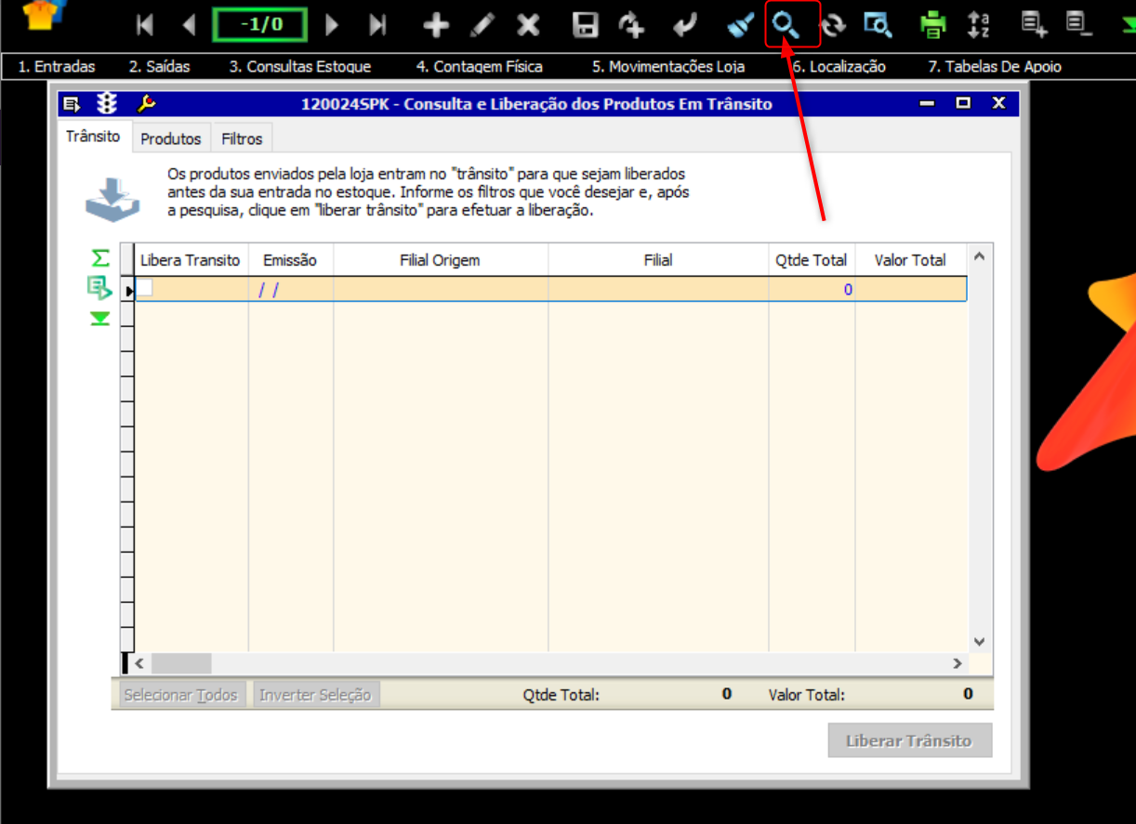This screenshot has height=824, width=1136.
Task: Tick the Libera Transito checkbox
Action: 145,289
